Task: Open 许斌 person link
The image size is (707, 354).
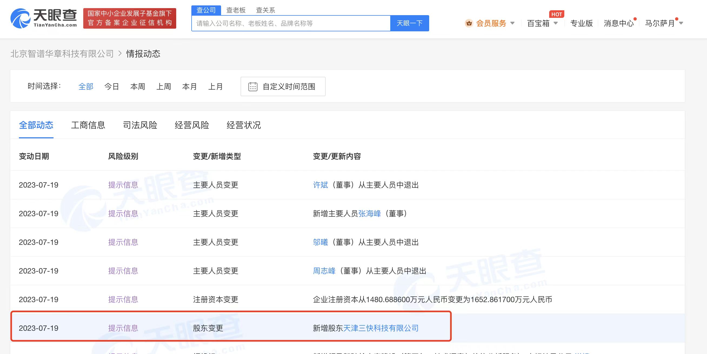Action: [320, 185]
